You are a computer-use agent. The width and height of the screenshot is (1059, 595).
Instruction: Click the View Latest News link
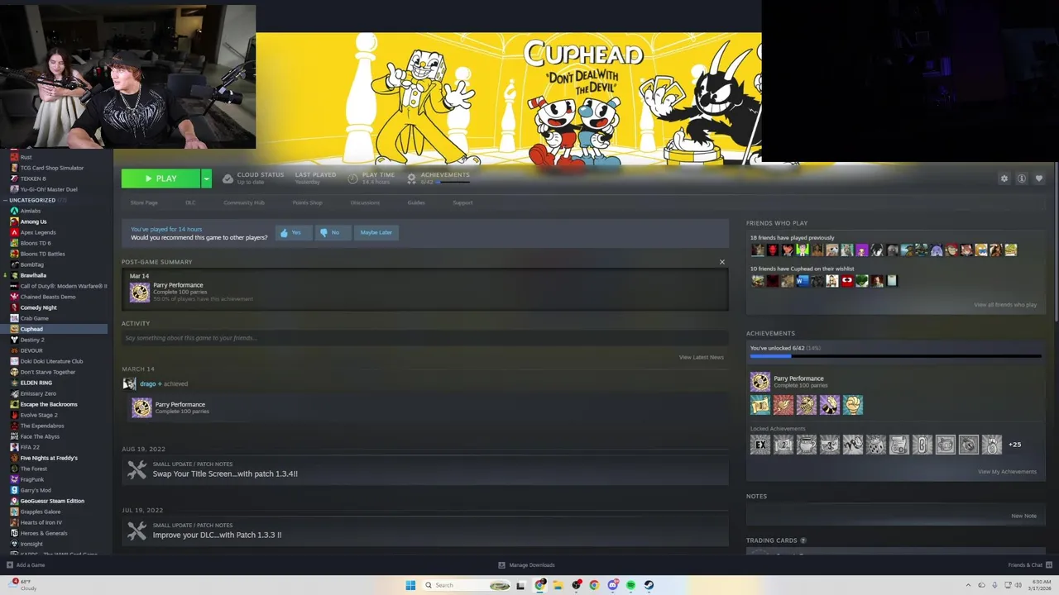tap(701, 357)
